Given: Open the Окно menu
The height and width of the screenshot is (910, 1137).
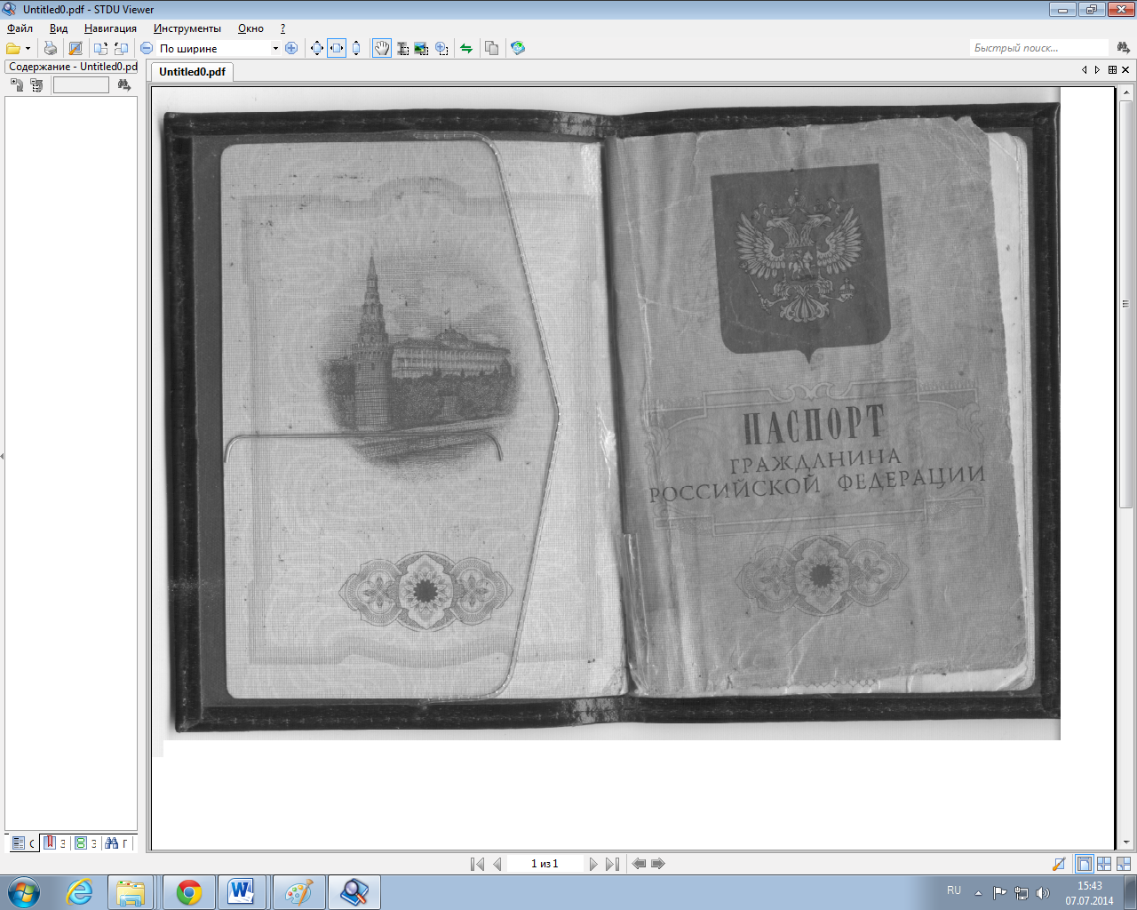Looking at the screenshot, I should pyautogui.click(x=250, y=28).
